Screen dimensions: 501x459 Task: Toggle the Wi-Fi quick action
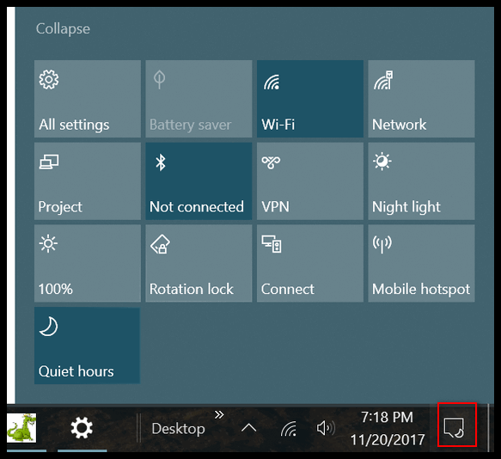[x=310, y=99]
